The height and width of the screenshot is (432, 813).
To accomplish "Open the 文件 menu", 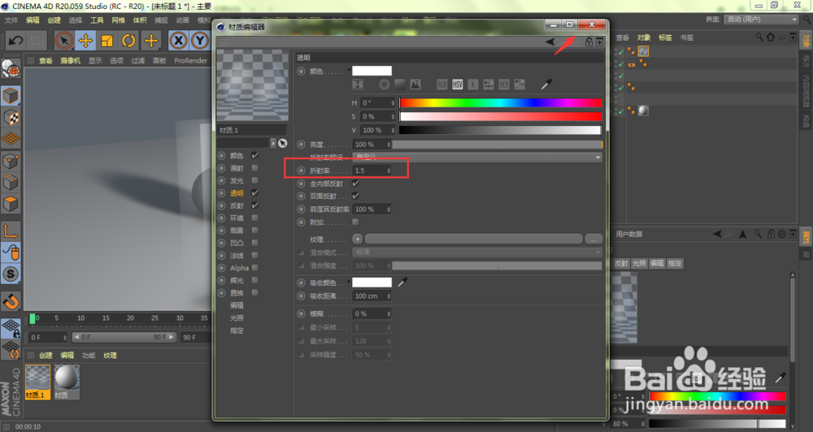I will coord(11,20).
